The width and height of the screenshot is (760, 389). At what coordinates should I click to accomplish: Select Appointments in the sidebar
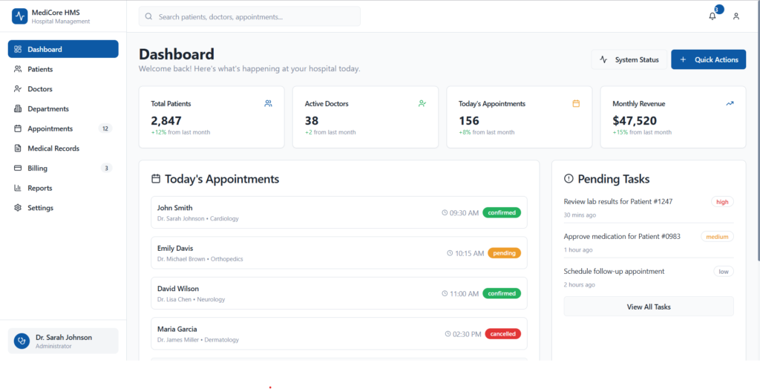click(50, 128)
